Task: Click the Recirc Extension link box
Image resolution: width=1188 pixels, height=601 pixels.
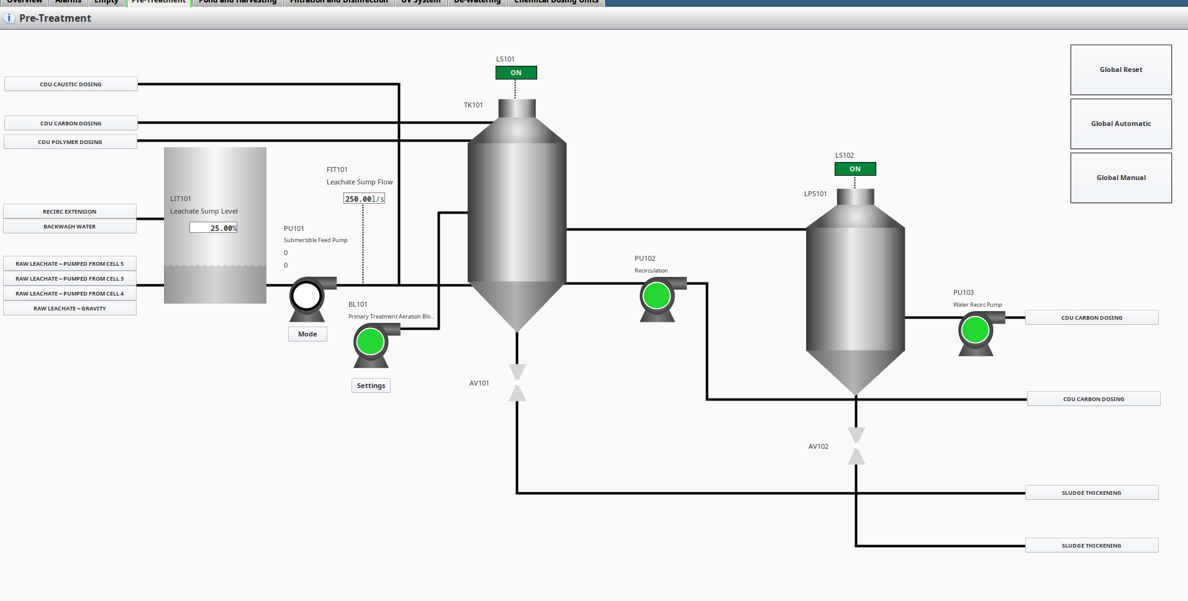Action: point(70,211)
